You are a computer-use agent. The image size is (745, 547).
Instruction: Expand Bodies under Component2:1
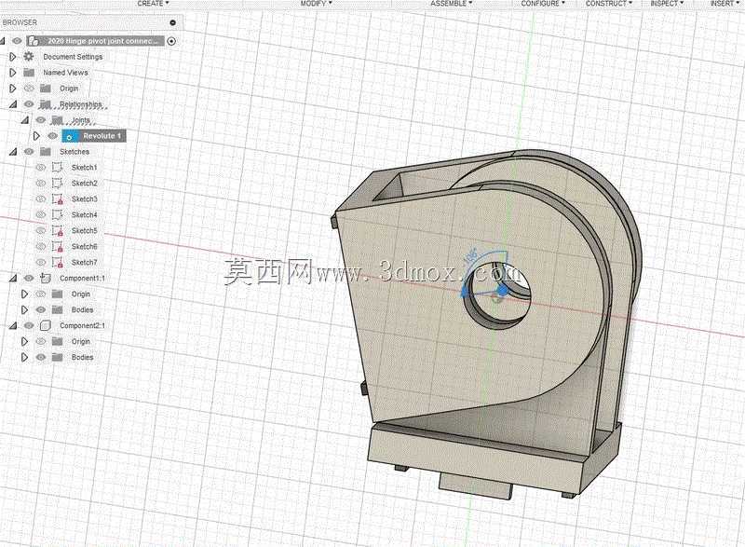25,357
